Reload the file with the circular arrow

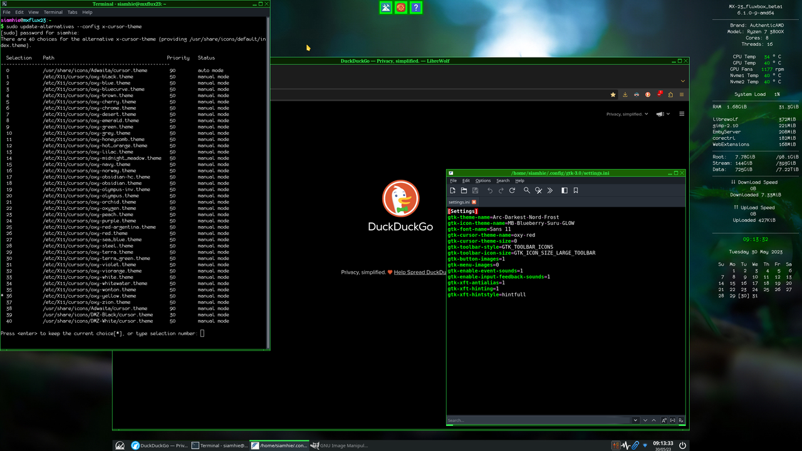[x=512, y=190]
